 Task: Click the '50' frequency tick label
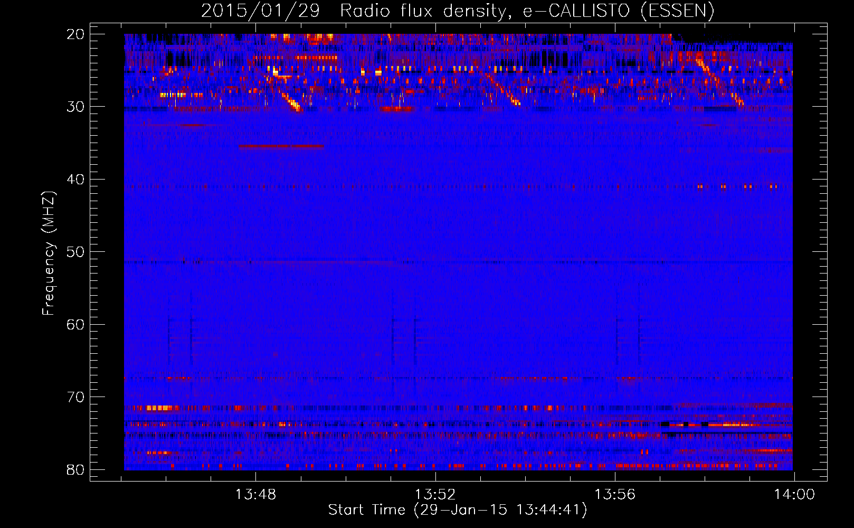75,252
